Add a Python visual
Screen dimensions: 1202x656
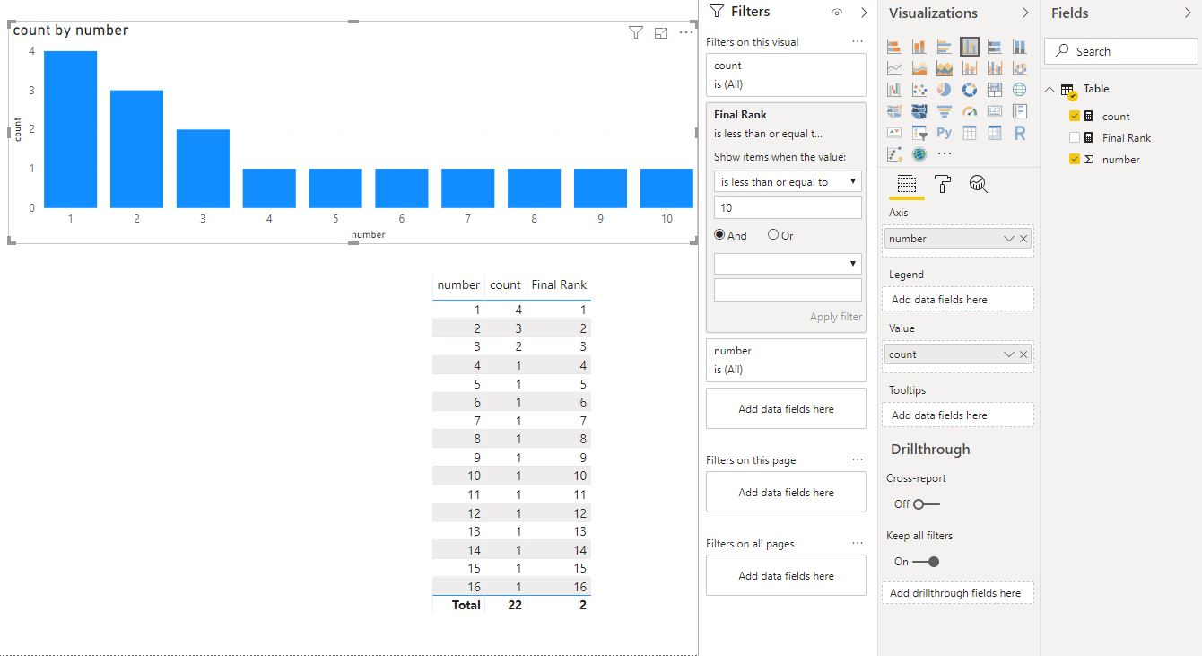coord(945,133)
